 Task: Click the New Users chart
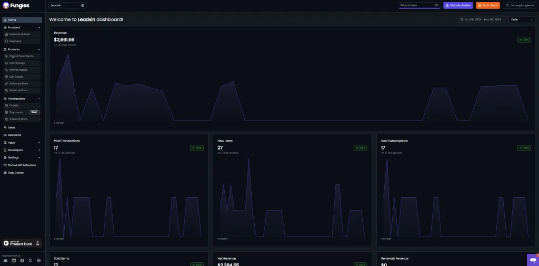point(292,197)
